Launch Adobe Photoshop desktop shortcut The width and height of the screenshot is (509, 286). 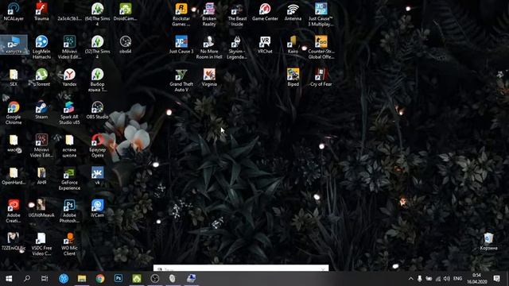[69, 211]
